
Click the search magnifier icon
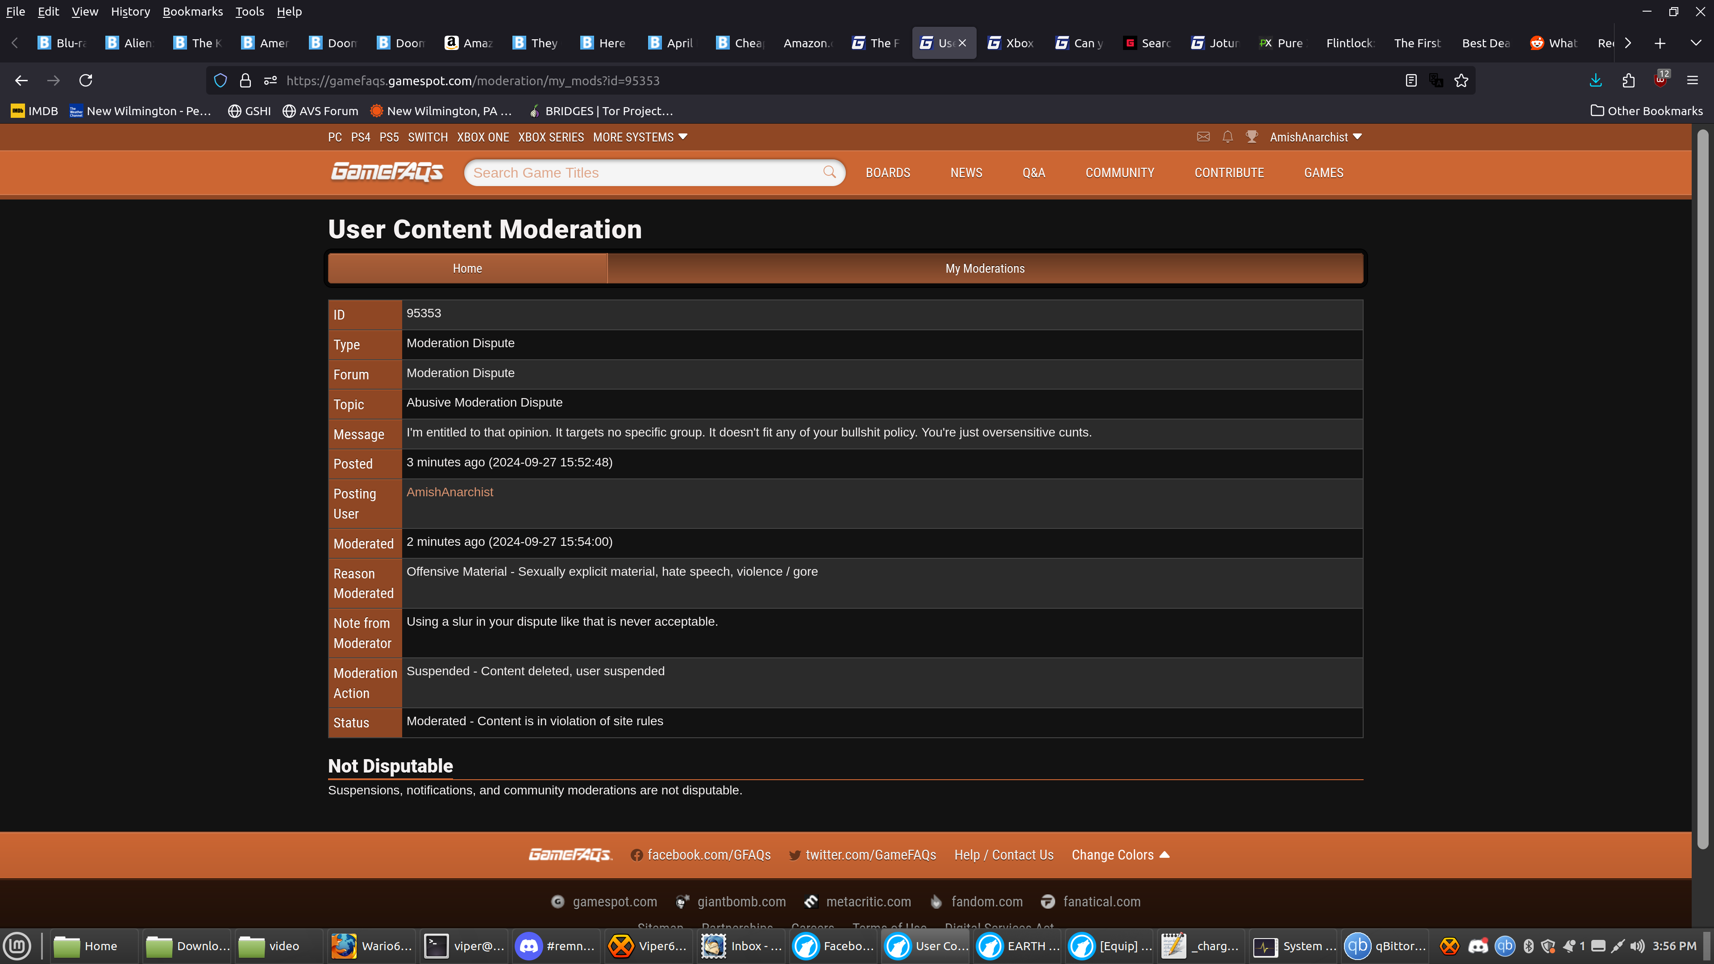[x=829, y=172]
